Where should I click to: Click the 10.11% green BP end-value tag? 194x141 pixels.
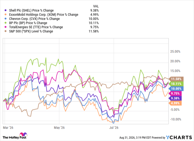pos(176,84)
